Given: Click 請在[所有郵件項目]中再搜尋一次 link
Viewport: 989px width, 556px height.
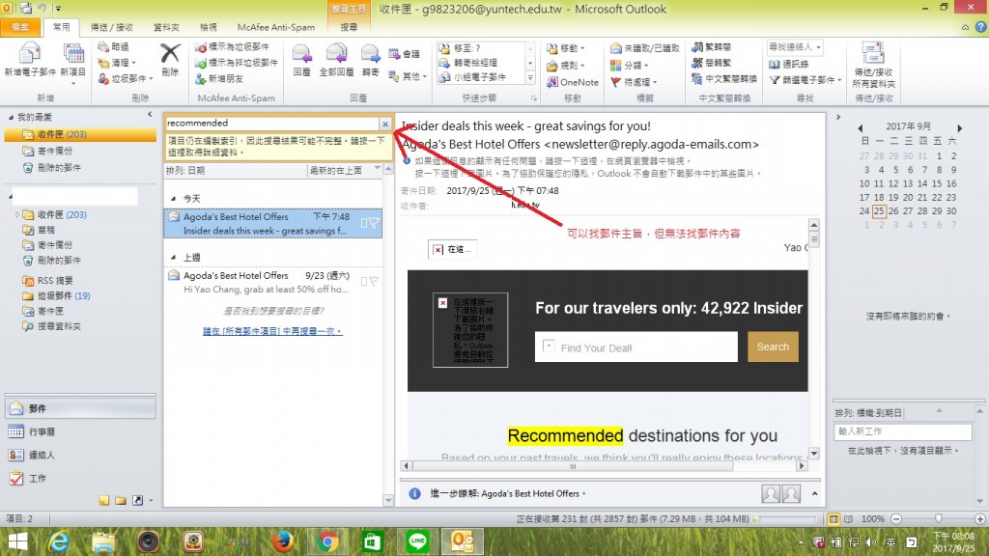Looking at the screenshot, I should tap(272, 331).
